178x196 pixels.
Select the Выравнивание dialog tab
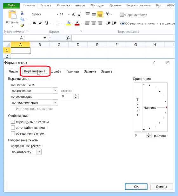click(x=35, y=71)
